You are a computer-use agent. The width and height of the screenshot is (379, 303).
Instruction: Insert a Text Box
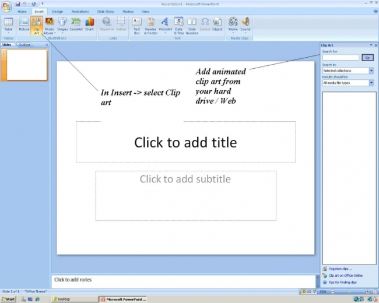click(137, 26)
